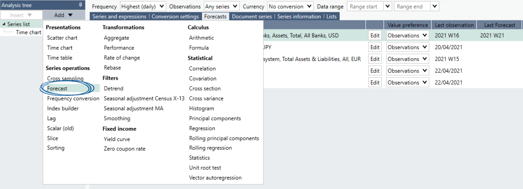Switch to the Conversion settings tab

(175, 17)
